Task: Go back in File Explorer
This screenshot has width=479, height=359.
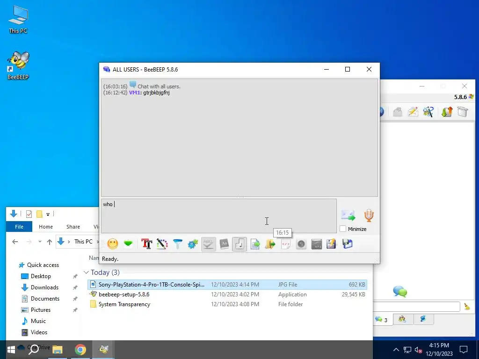Action: tap(15, 242)
